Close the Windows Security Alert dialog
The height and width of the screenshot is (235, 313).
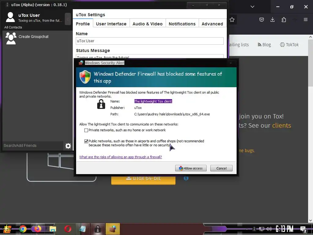[231, 63]
